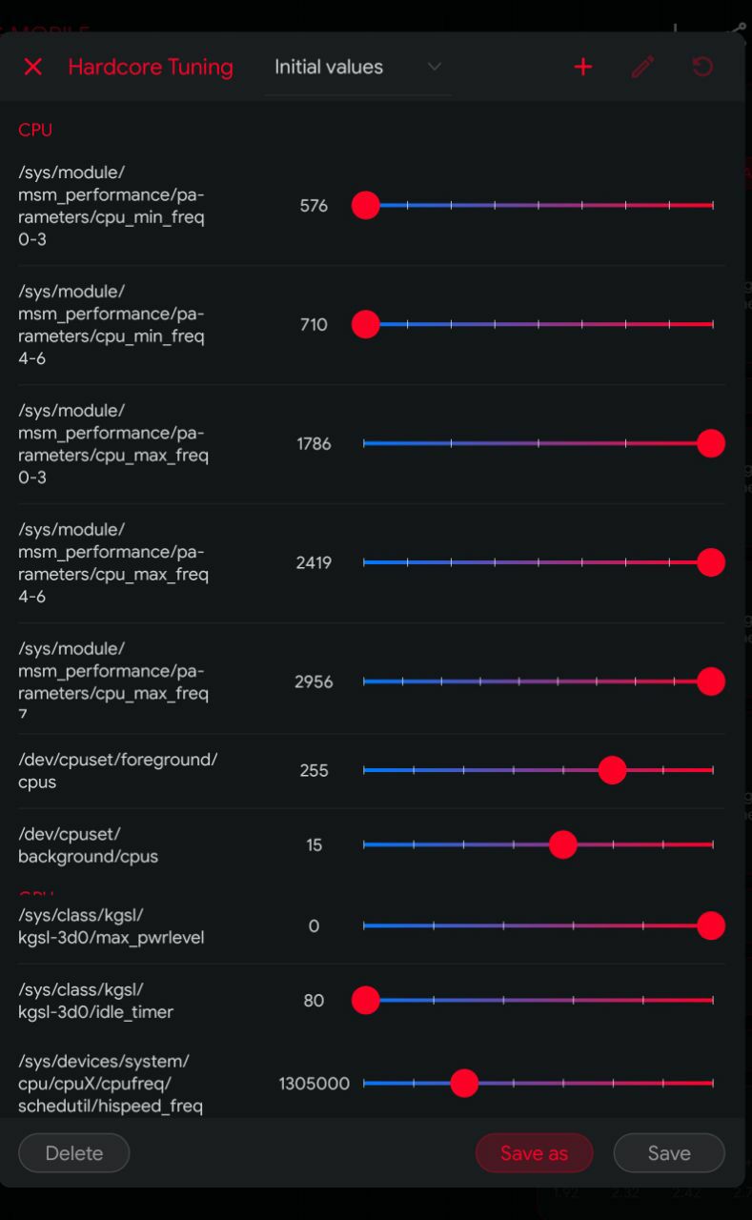Delete the current tuning profile
The width and height of the screenshot is (752, 1220).
(x=74, y=1153)
